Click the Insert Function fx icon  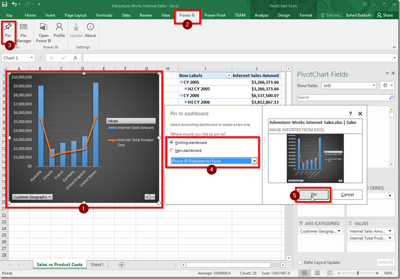tap(75, 58)
